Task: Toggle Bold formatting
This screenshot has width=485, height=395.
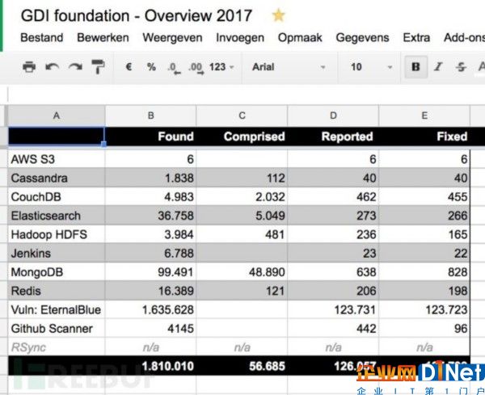Action: (x=415, y=67)
